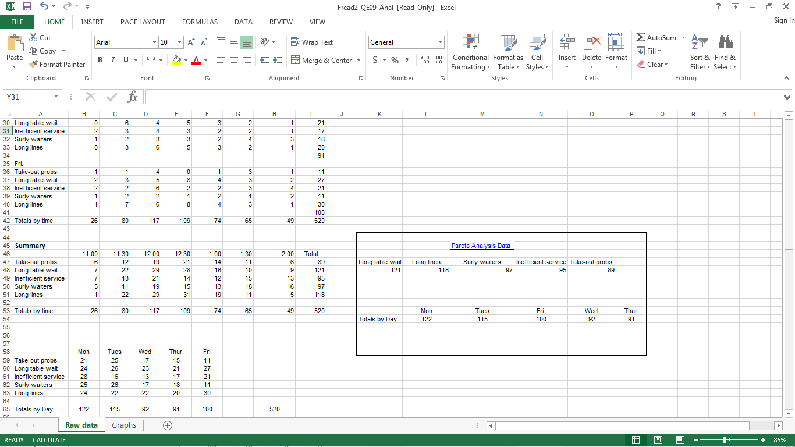Open the Name Box dropdown arrow
This screenshot has height=447, width=795.
[56, 97]
